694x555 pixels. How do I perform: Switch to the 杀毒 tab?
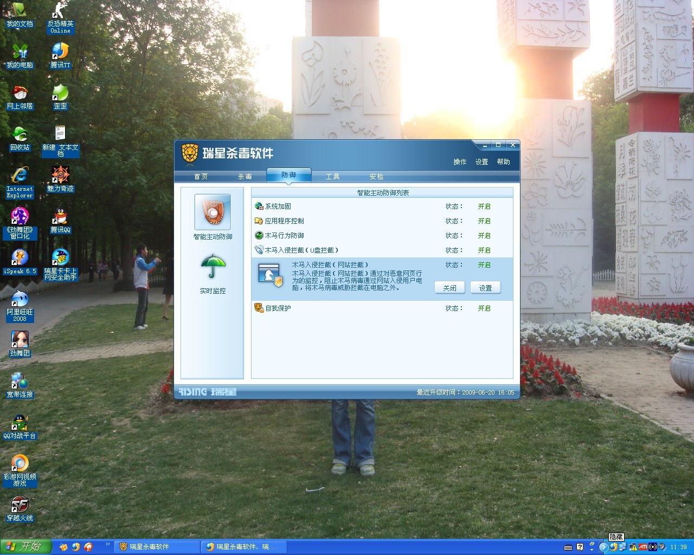point(245,177)
